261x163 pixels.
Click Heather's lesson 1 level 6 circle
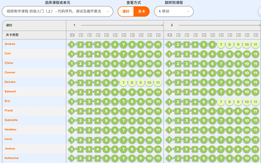coord(115,130)
